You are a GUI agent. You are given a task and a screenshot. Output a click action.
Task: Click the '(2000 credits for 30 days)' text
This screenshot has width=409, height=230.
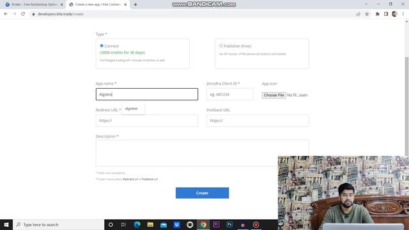(122, 52)
